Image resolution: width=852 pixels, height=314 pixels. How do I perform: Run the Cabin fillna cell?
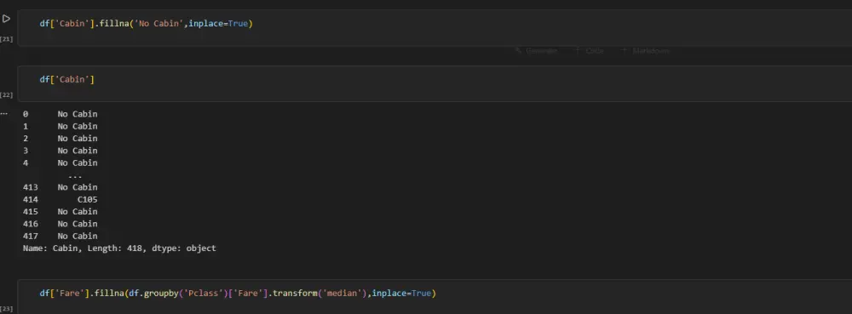[x=6, y=19]
